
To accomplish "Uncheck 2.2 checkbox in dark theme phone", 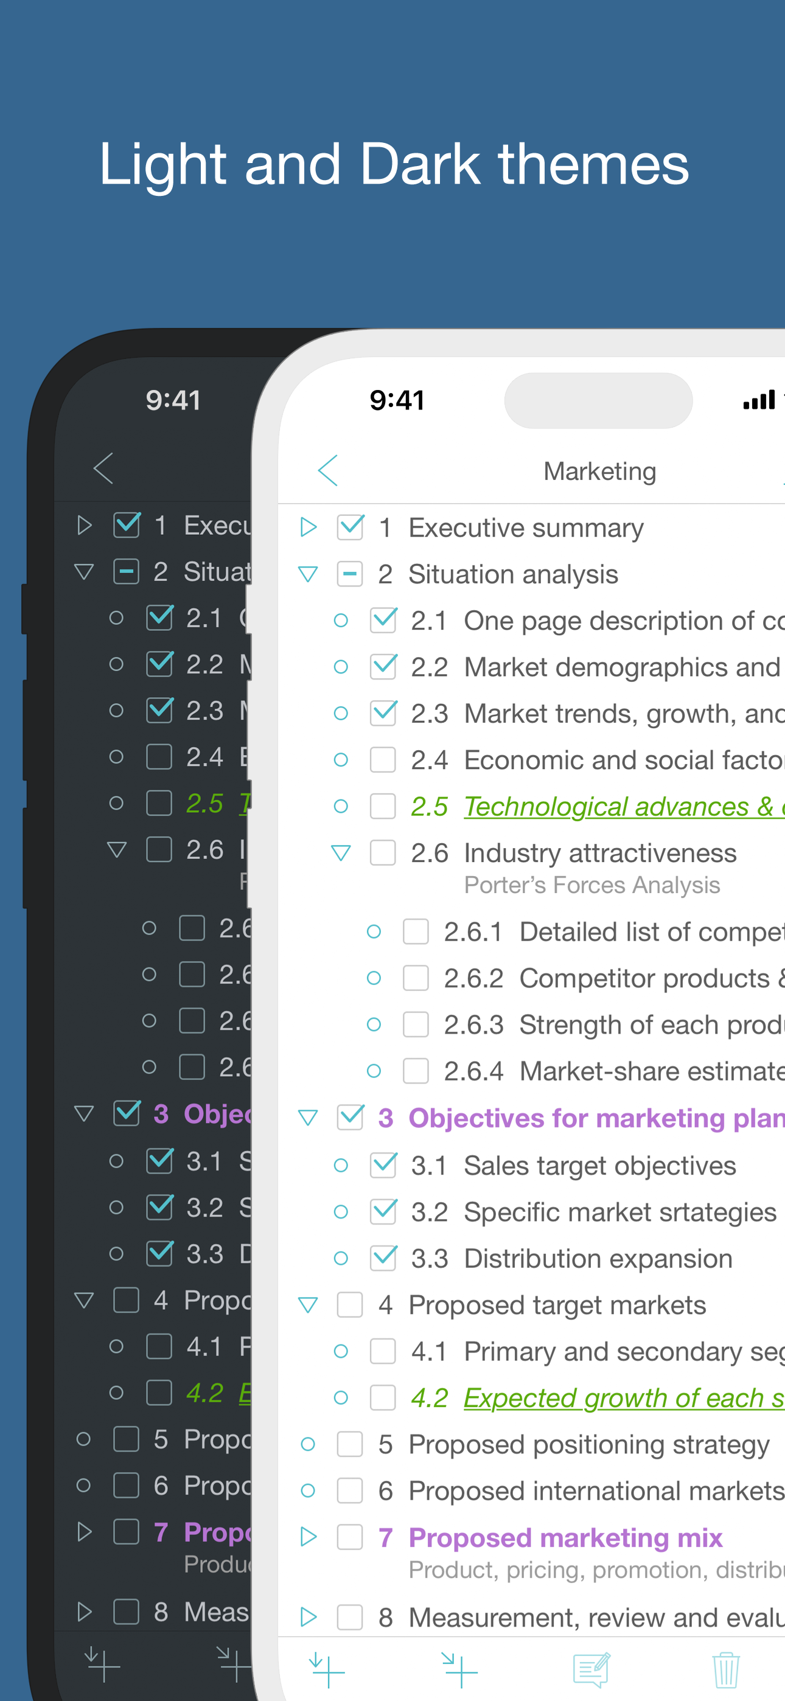I will pos(159,664).
